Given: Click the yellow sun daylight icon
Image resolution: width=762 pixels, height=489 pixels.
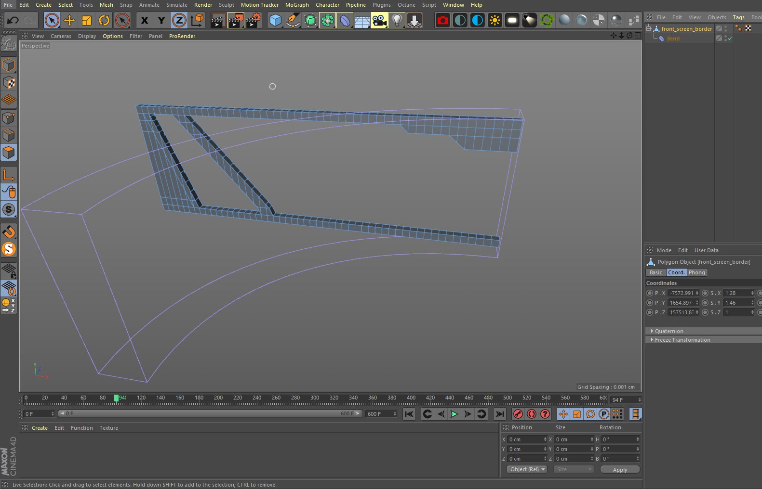Looking at the screenshot, I should point(495,20).
